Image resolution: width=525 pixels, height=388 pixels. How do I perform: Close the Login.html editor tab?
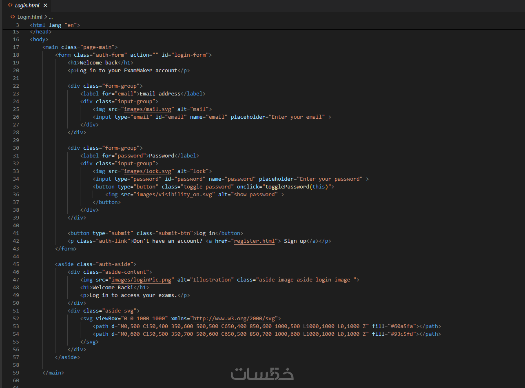45,5
